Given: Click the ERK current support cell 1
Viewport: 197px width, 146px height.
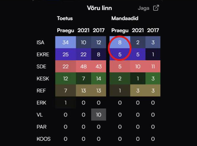Looking at the screenshot, I should coord(66,103).
